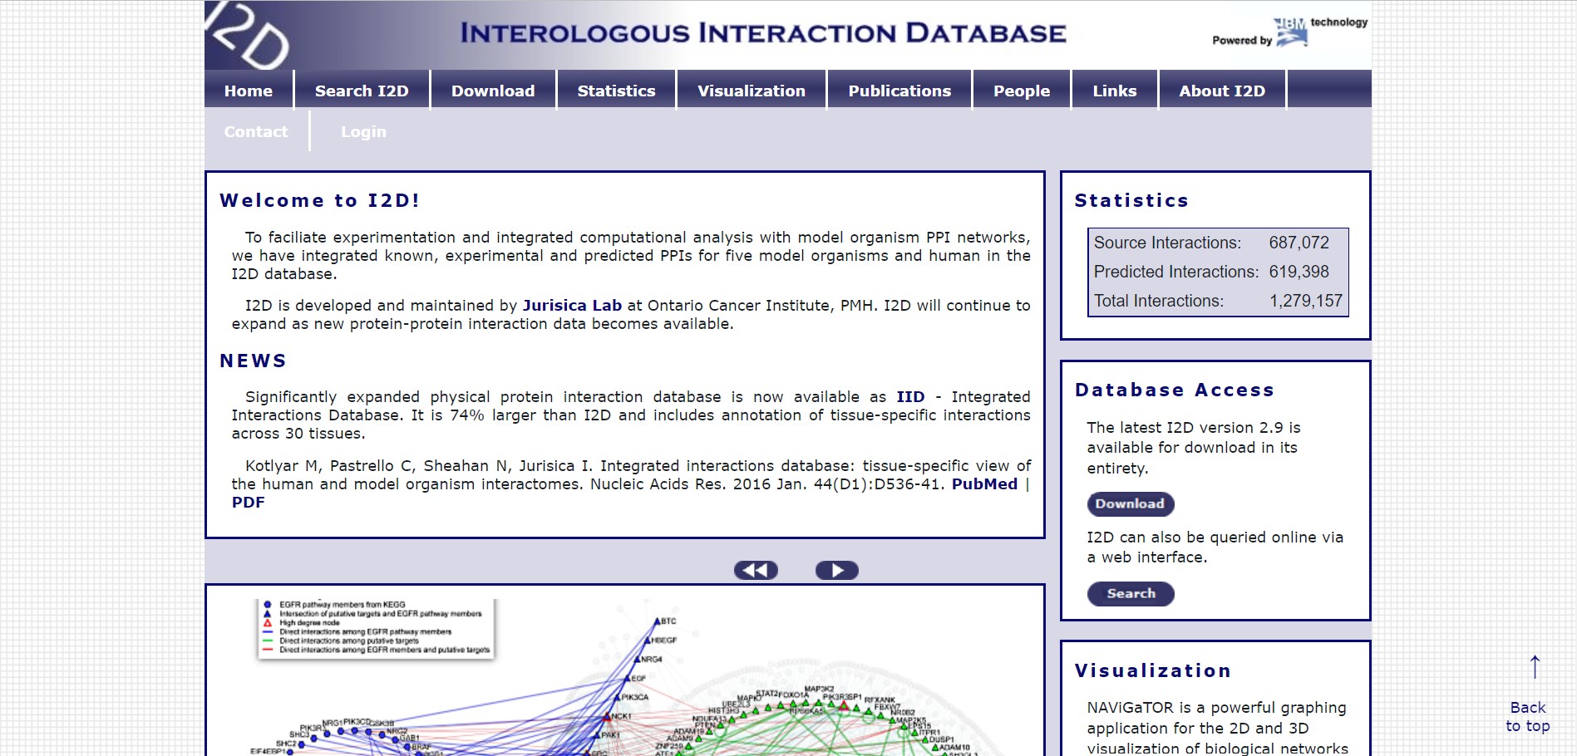Go to the Statistics page
The image size is (1577, 756).
pos(616,91)
